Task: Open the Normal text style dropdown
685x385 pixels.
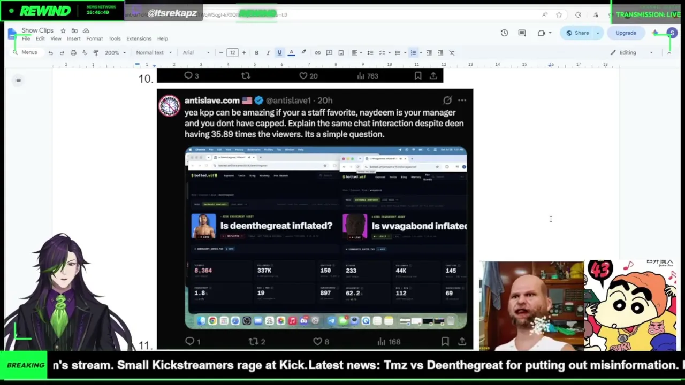Action: point(154,53)
